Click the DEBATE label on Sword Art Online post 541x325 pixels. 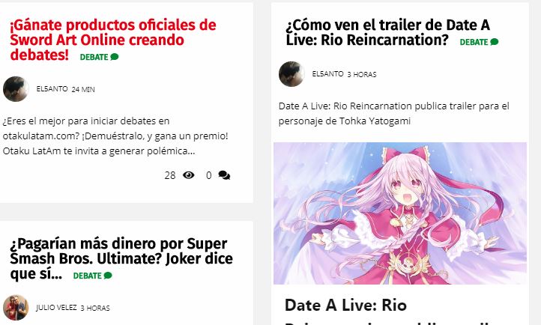click(94, 57)
